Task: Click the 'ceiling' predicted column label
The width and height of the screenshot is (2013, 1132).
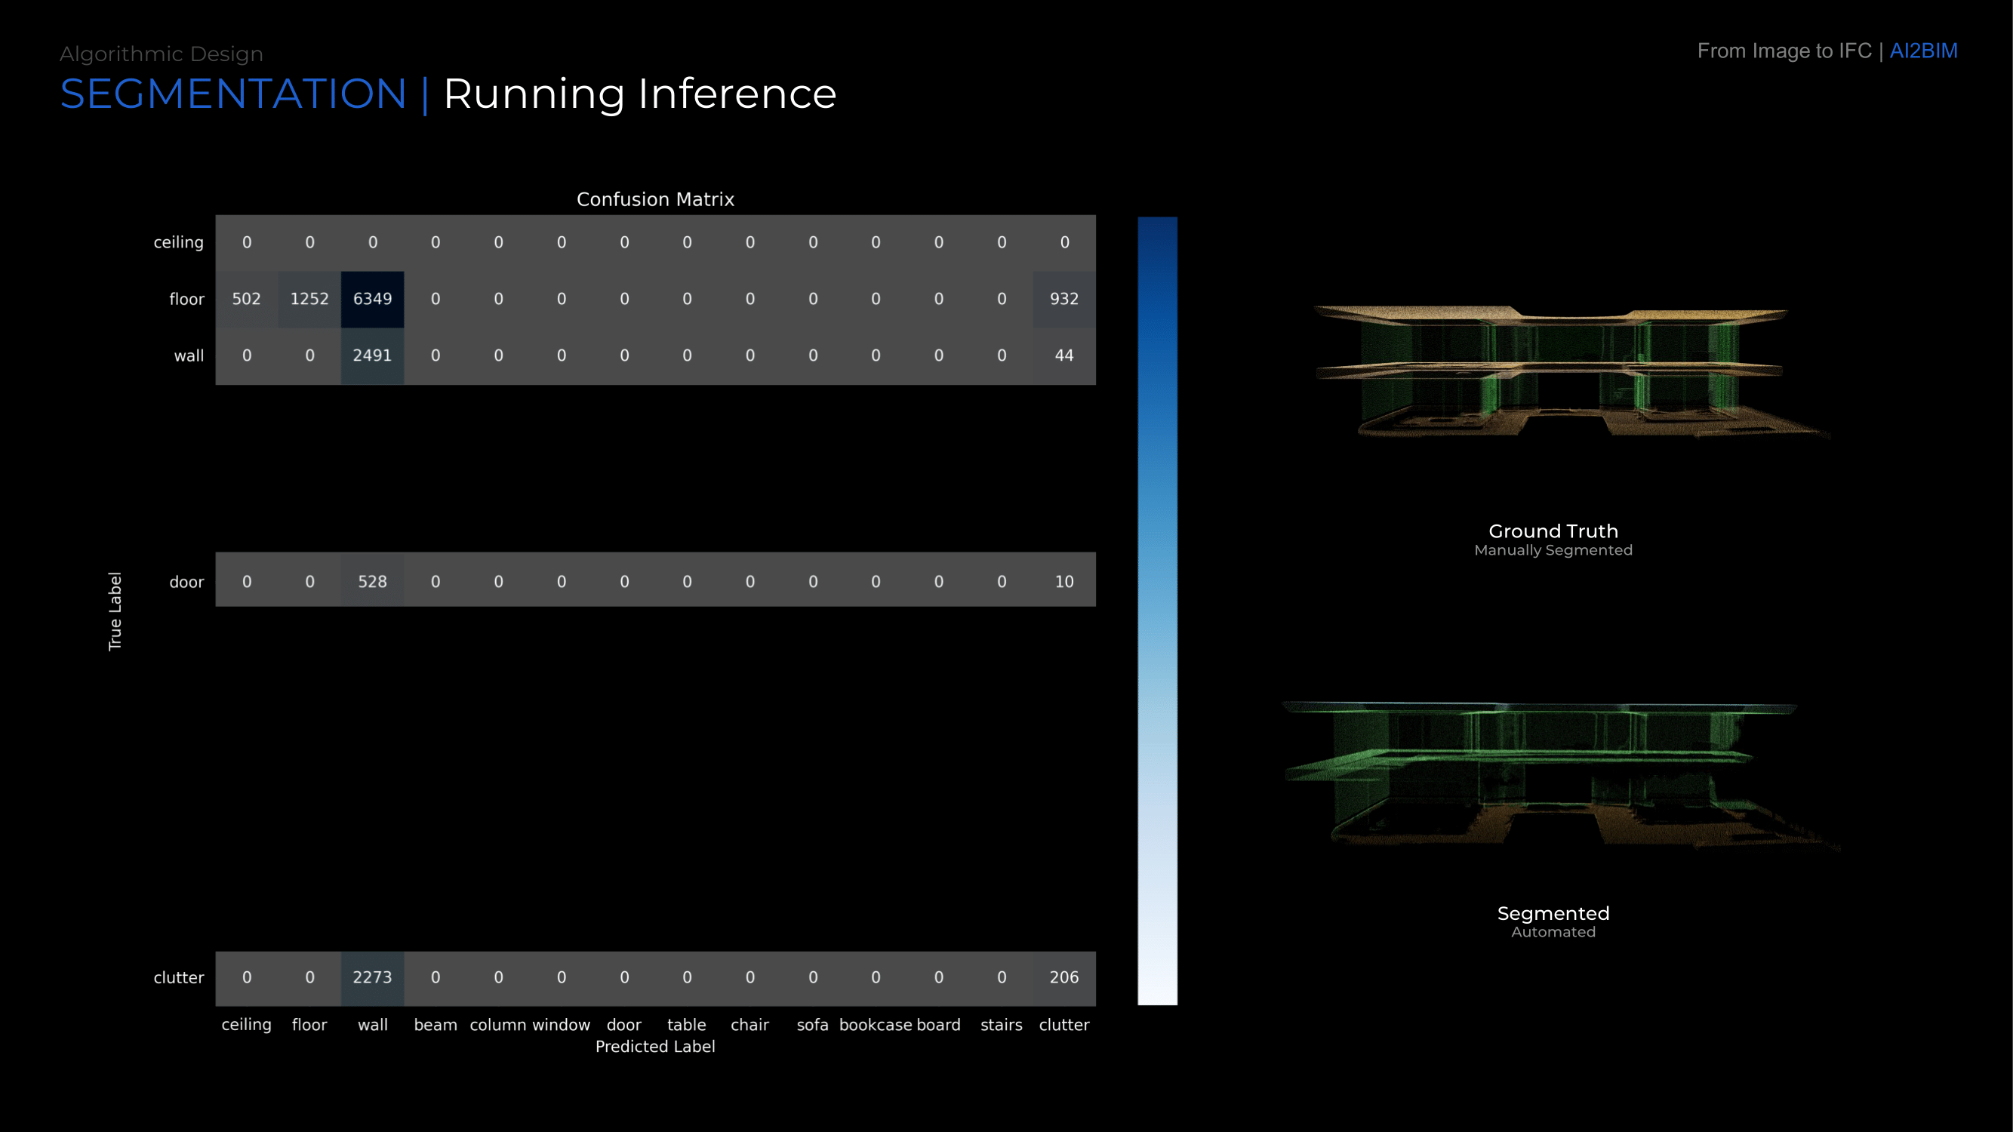Action: tap(246, 1025)
